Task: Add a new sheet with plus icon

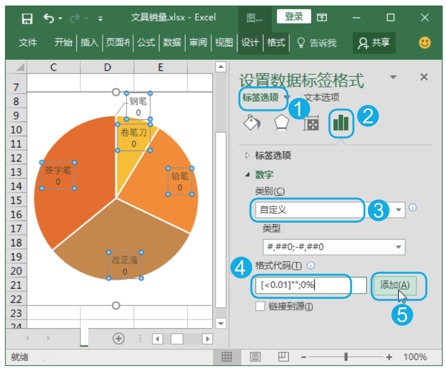Action: [x=119, y=339]
